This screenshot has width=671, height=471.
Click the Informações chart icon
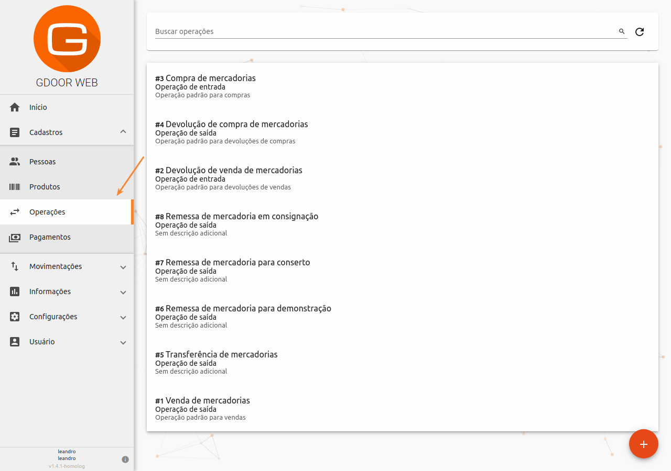[x=15, y=291]
